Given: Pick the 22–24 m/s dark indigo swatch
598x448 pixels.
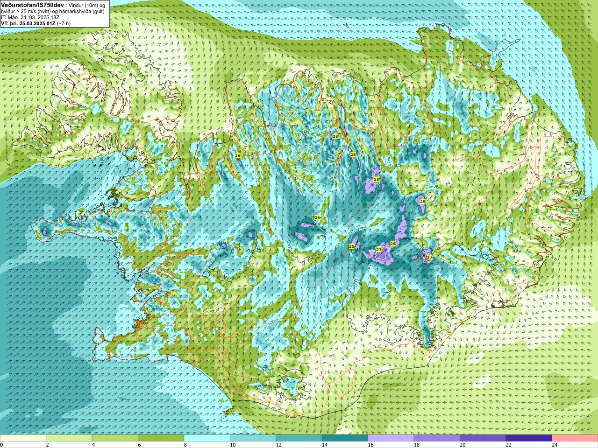Looking at the screenshot, I should tap(529, 438).
